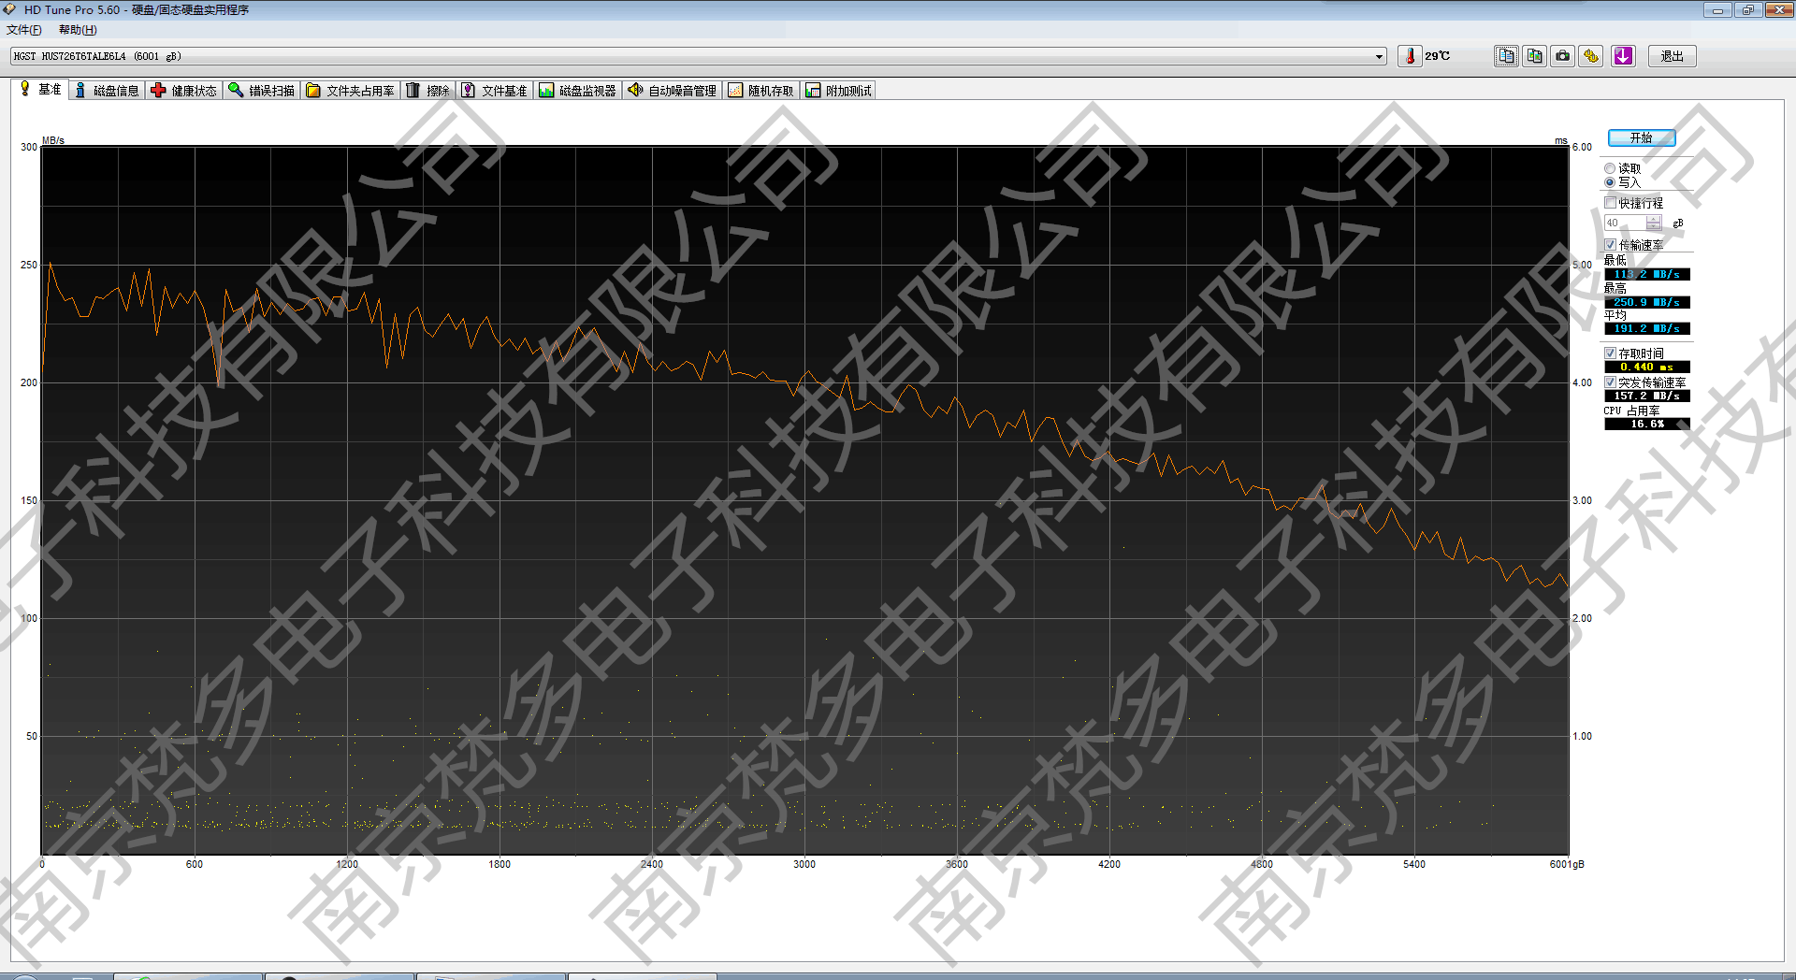1796x980 pixels.
Task: Toggle the 突发传输速率 burst rate checkbox
Action: 1610,382
